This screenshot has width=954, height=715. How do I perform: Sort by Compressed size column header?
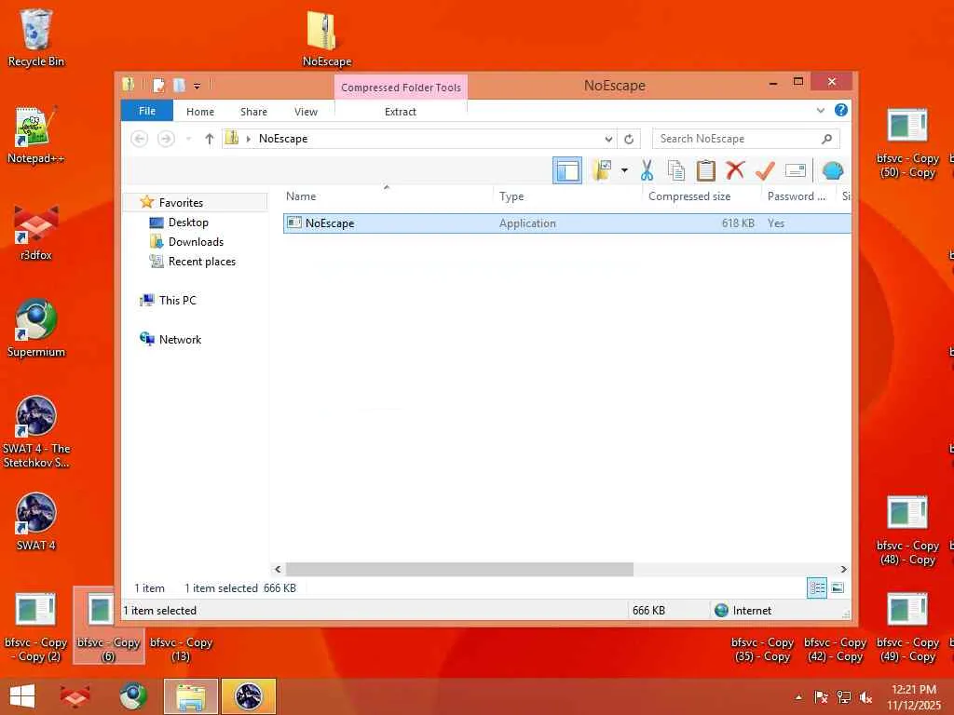tap(689, 196)
